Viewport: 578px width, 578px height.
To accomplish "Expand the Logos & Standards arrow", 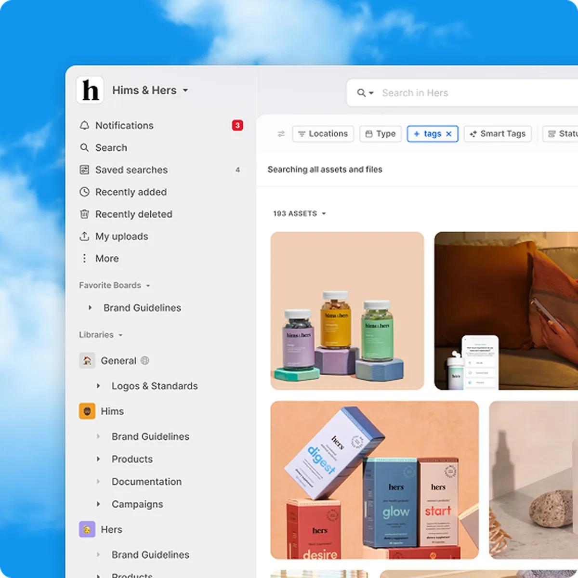I will (x=98, y=386).
